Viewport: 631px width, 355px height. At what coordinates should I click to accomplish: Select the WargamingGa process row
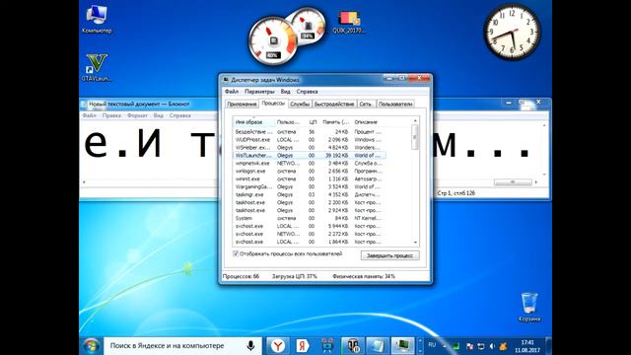click(309, 186)
